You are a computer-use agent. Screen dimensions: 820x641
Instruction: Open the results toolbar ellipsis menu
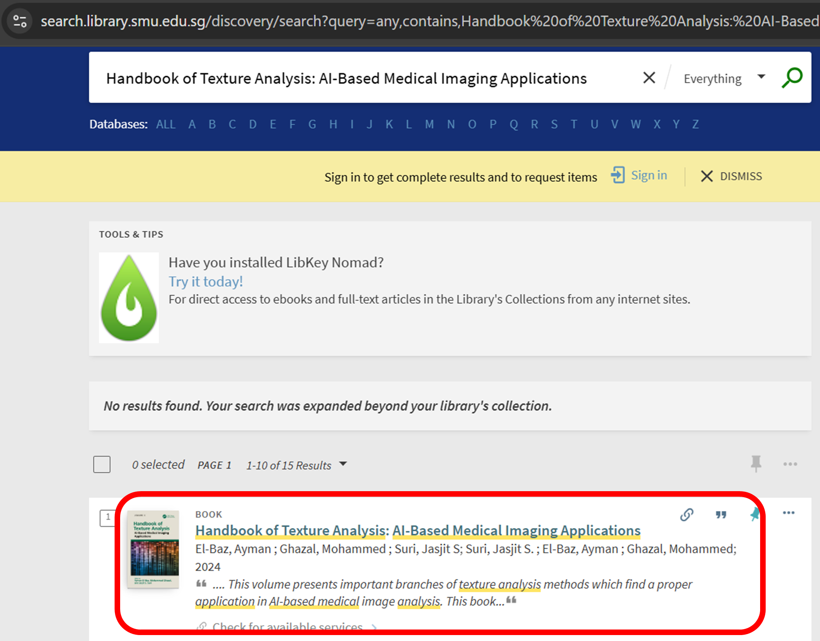pos(790,464)
